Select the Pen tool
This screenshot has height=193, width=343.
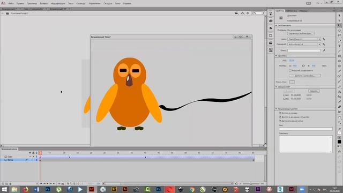[339, 41]
